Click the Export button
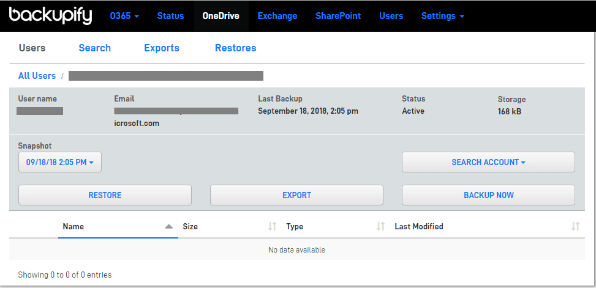 [x=297, y=195]
